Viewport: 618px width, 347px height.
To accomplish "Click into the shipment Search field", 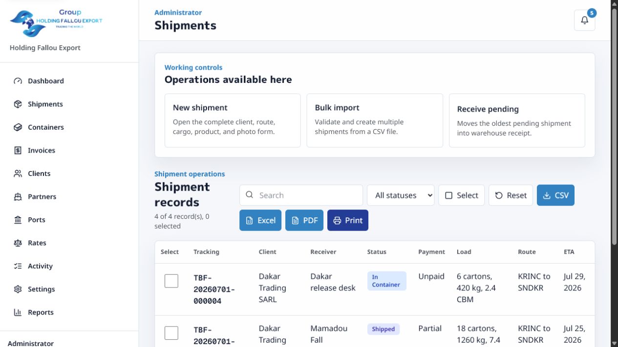I will coord(301,195).
